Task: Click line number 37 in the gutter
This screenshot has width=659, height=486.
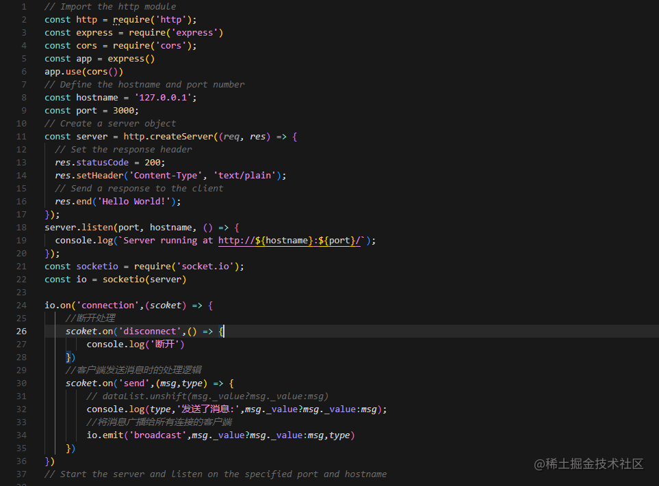Action: [x=21, y=474]
